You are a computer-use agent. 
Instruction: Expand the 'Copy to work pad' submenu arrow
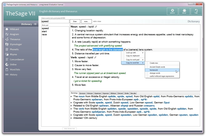pyautogui.click(x=143, y=60)
